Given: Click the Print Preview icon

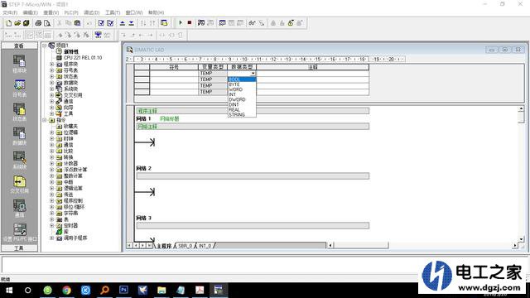Looking at the screenshot, I should coord(47,23).
